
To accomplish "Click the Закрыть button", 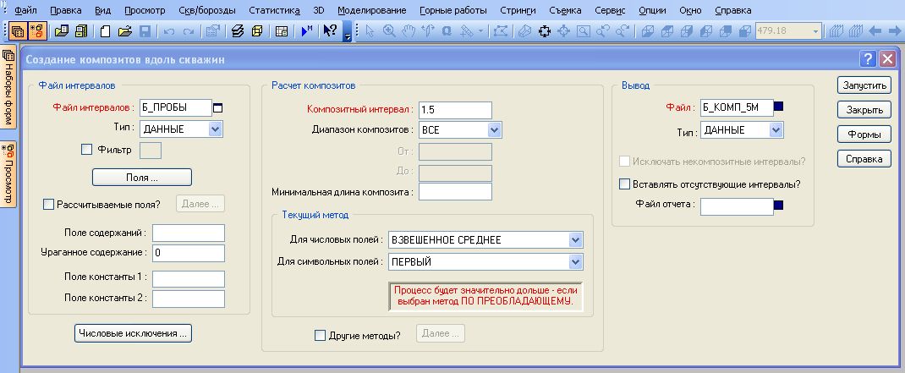I will click(864, 110).
